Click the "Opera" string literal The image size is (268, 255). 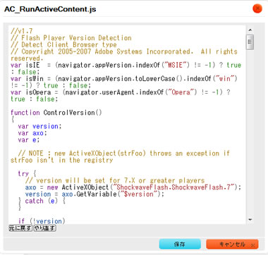point(181,92)
